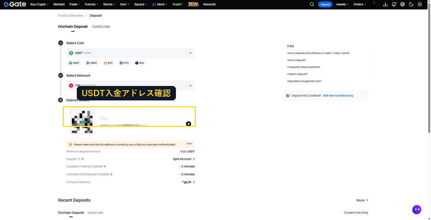Open Rewards from the top nav
Image resolution: width=431 pixels, height=220 pixels.
[x=209, y=4]
